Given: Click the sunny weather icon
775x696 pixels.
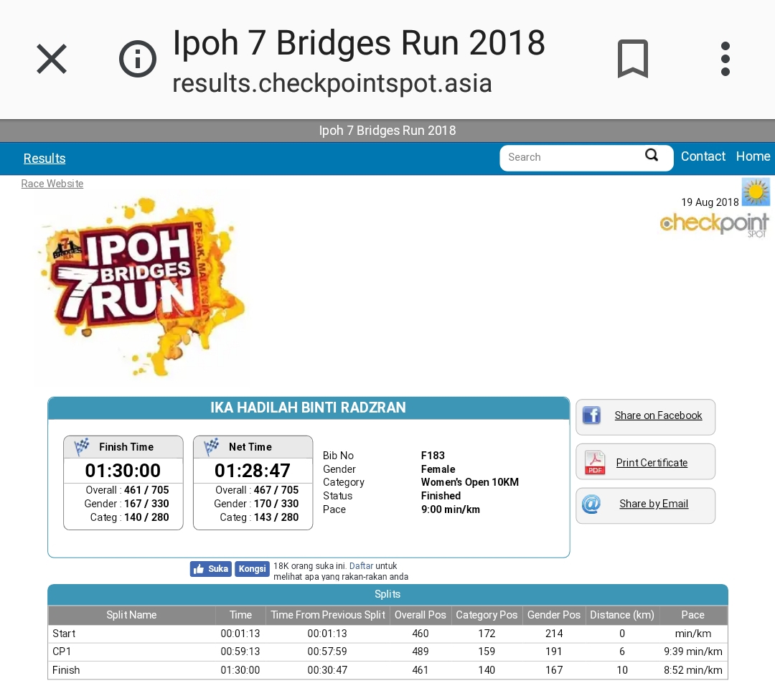Looking at the screenshot, I should coord(756,192).
